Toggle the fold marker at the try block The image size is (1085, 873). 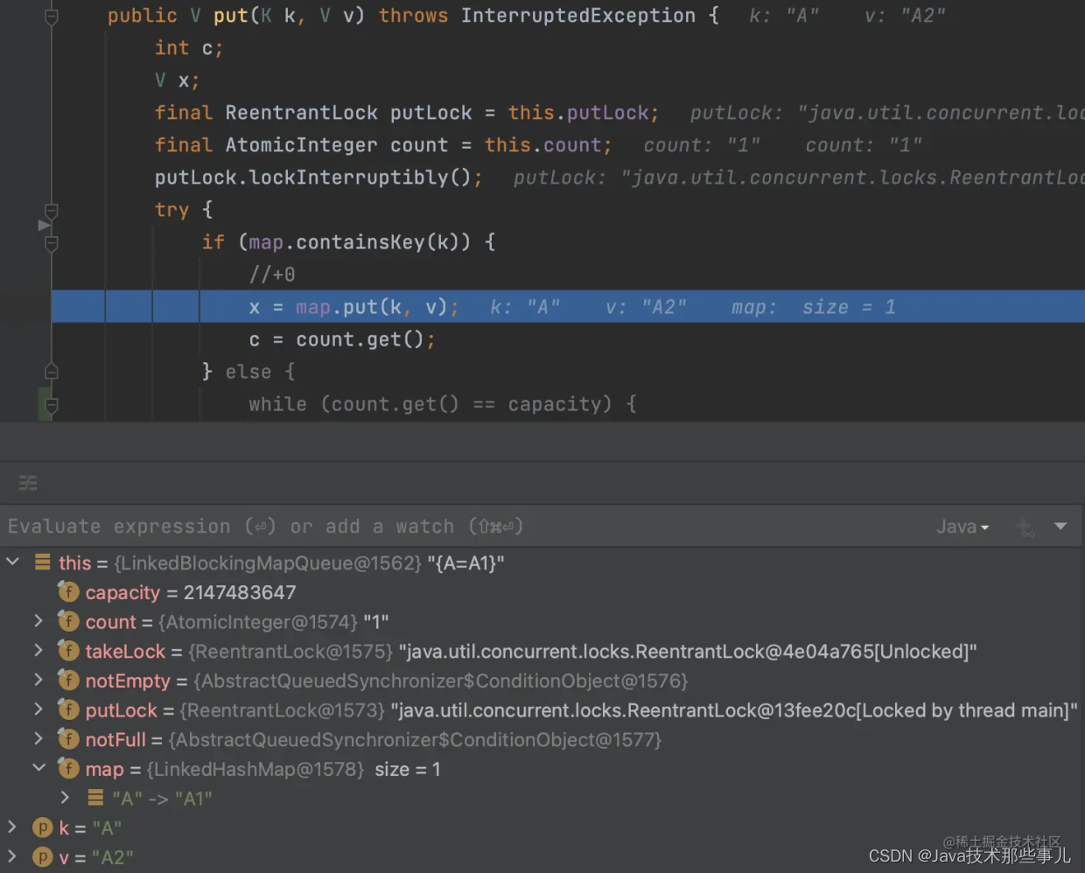(52, 211)
